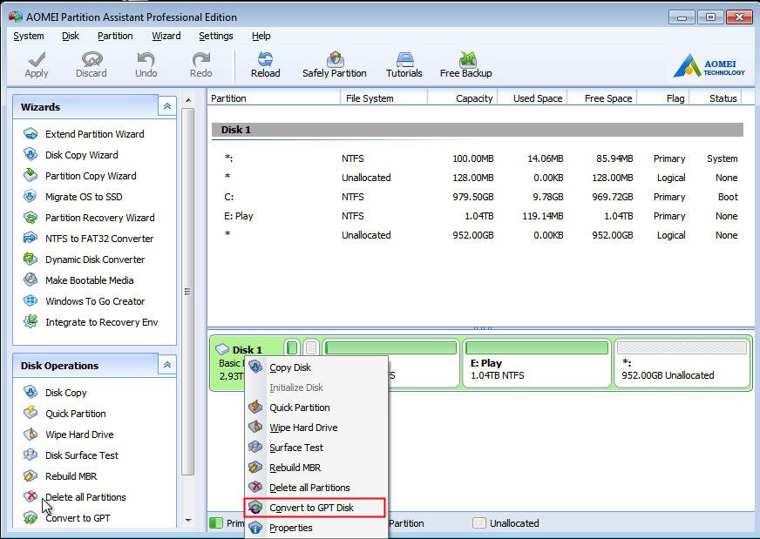The height and width of the screenshot is (539, 760).
Task: Select Make Bootable Media
Action: 78,280
